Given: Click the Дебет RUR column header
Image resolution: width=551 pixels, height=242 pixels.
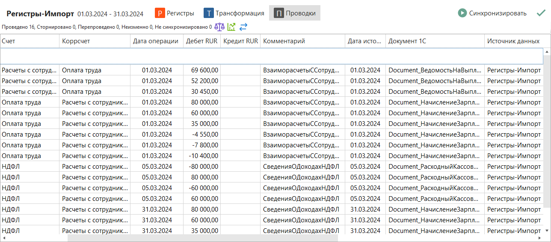Looking at the screenshot, I should point(201,41).
